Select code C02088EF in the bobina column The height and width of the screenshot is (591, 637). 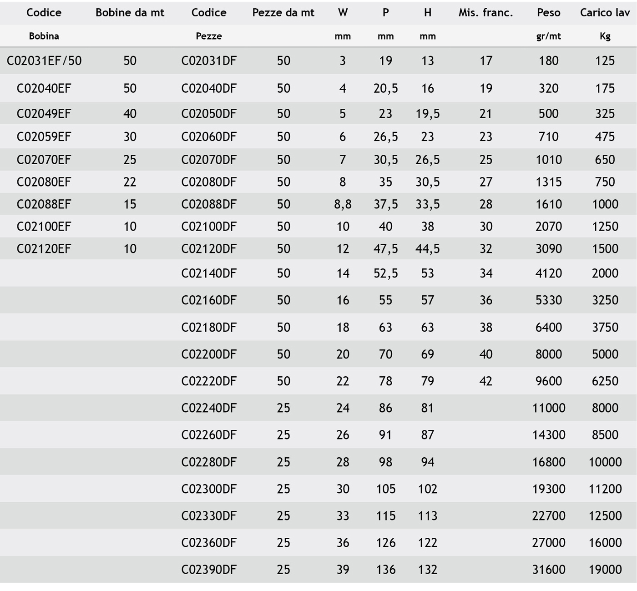[44, 204]
